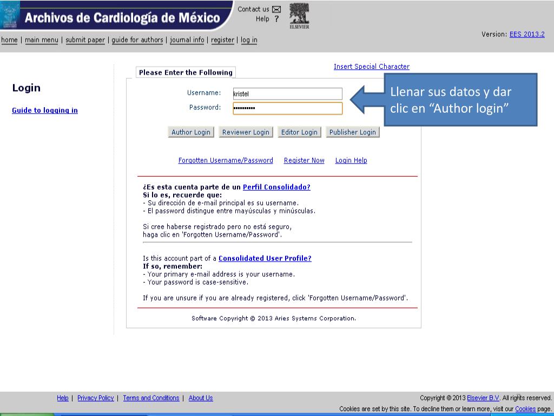This screenshot has height=416, width=554.
Task: Click the journal cover thumbnail in header
Action: [10, 15]
